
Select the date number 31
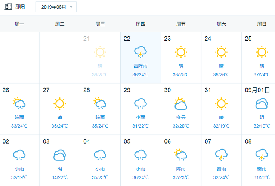tap(208, 90)
